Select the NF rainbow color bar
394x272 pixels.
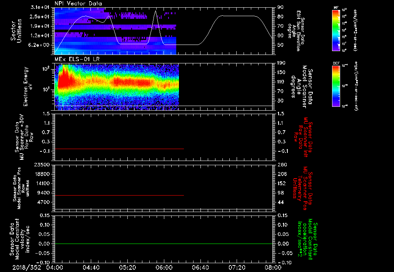pyautogui.click(x=336, y=30)
